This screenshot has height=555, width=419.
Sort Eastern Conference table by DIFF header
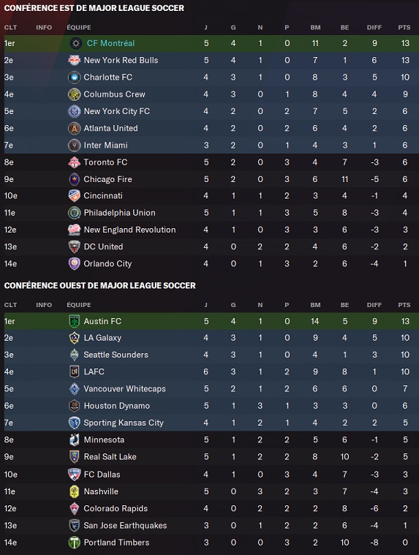pyautogui.click(x=374, y=27)
